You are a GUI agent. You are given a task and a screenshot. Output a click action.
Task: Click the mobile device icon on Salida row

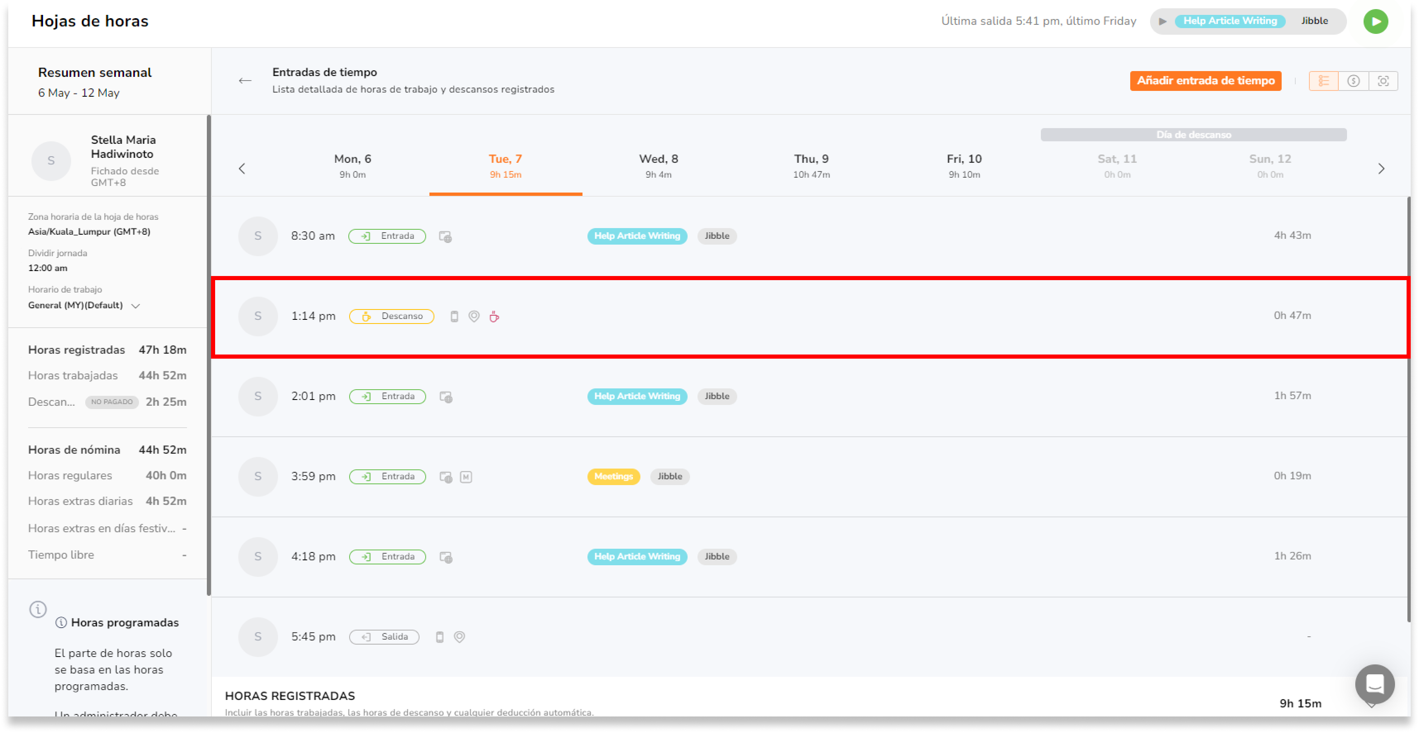[x=440, y=637]
